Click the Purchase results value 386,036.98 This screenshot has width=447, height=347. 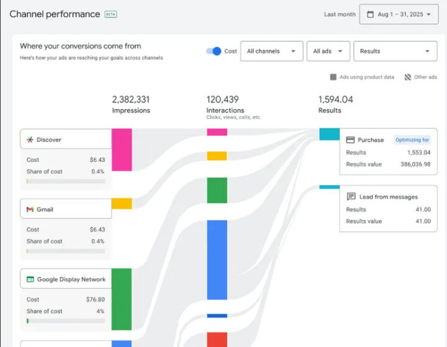click(x=415, y=164)
